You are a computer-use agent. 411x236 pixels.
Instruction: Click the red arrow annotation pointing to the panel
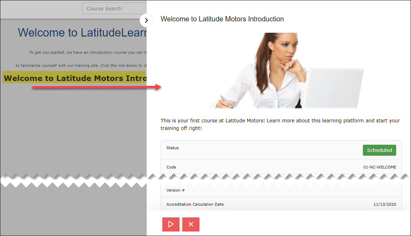tap(97, 87)
